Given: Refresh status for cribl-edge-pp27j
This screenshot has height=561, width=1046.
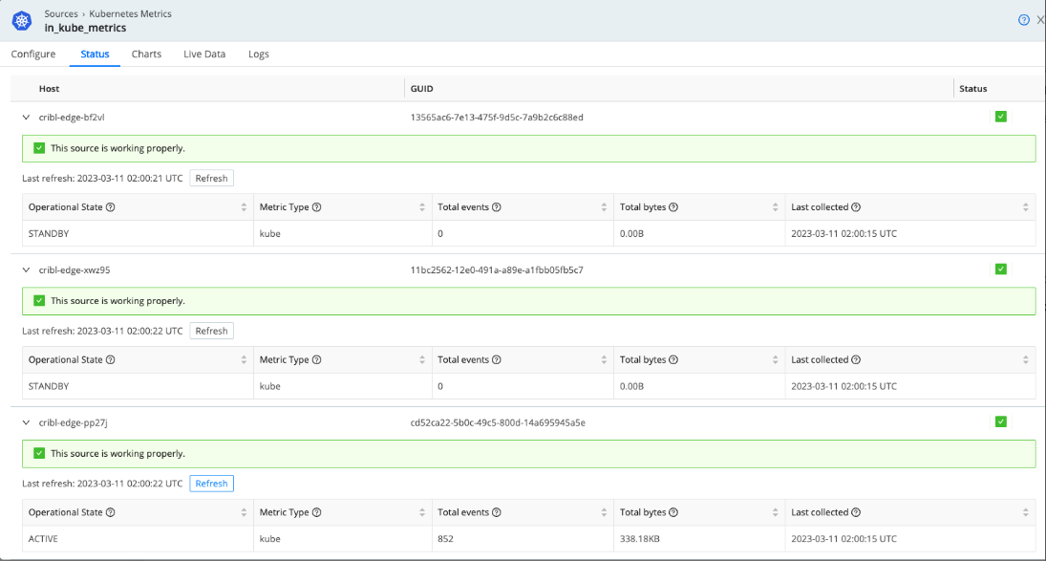Looking at the screenshot, I should pos(211,484).
